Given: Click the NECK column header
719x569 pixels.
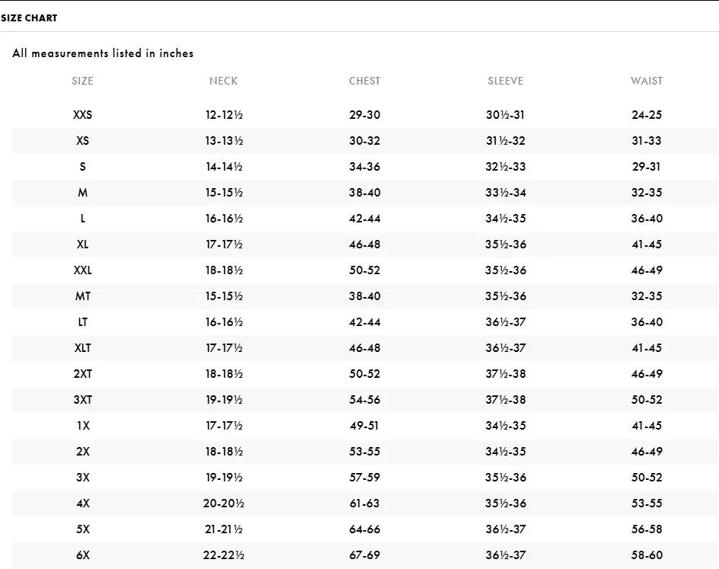Looking at the screenshot, I should click(223, 81).
